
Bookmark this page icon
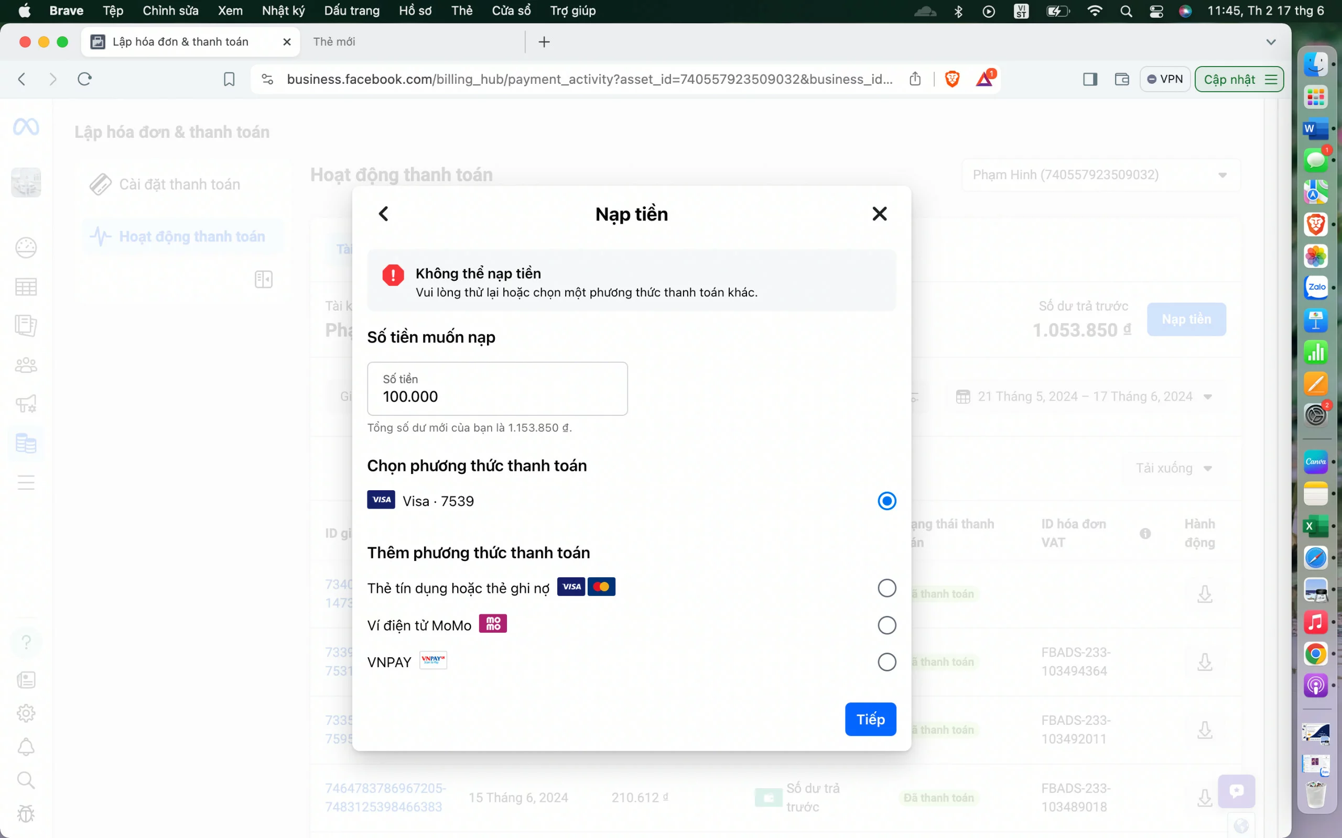(229, 79)
